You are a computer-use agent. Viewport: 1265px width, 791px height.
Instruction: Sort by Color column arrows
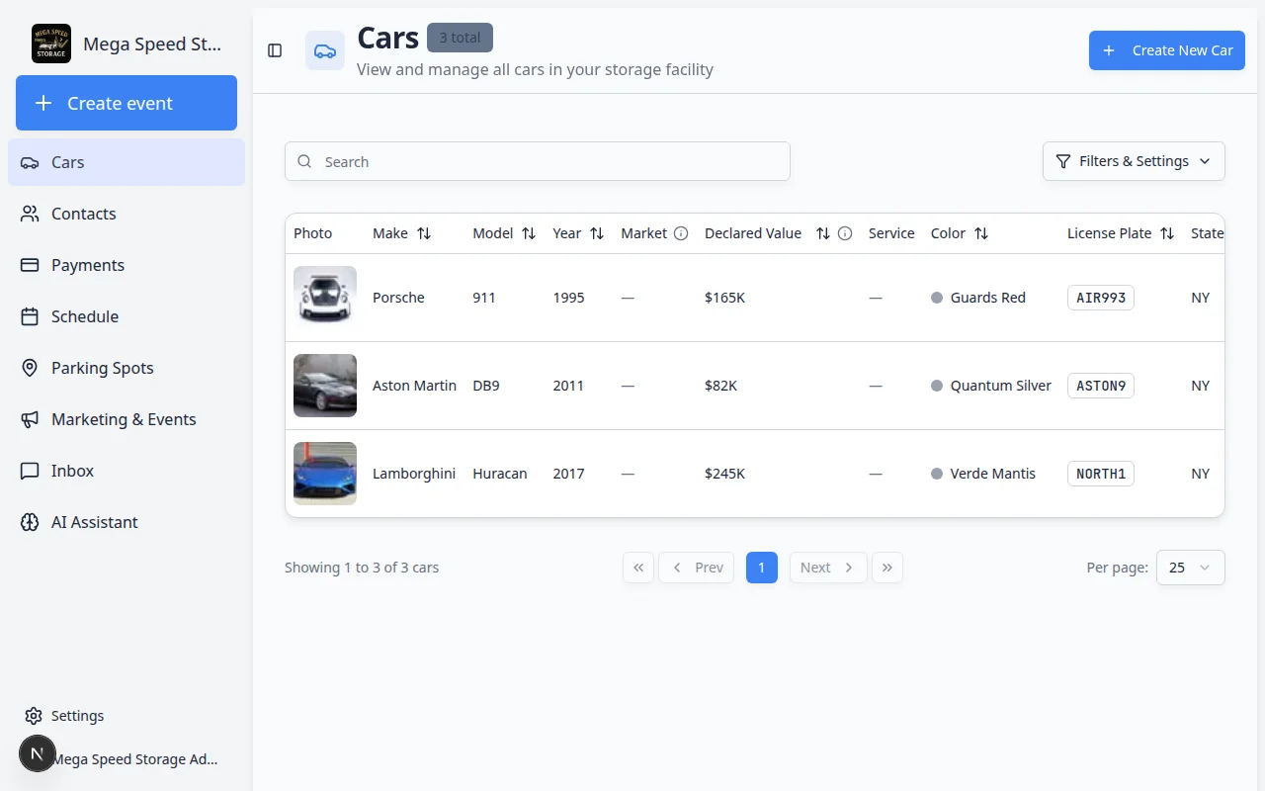point(981,233)
